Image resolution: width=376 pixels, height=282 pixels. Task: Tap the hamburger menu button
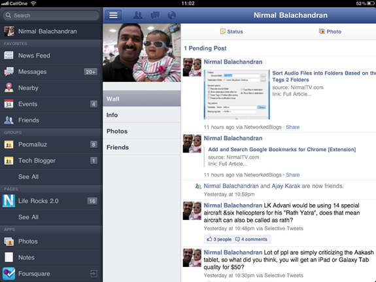pyautogui.click(x=113, y=15)
